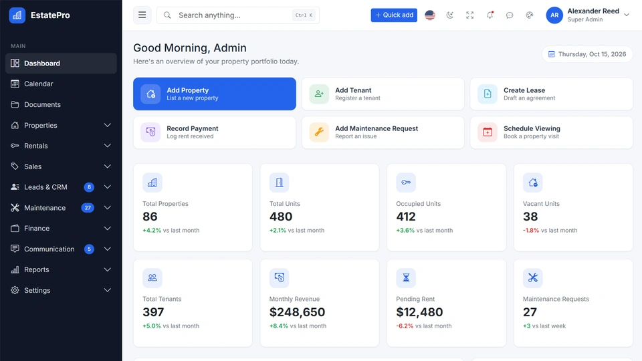Click the Reports chart sidebar icon
The image size is (642, 361).
[x=15, y=269]
